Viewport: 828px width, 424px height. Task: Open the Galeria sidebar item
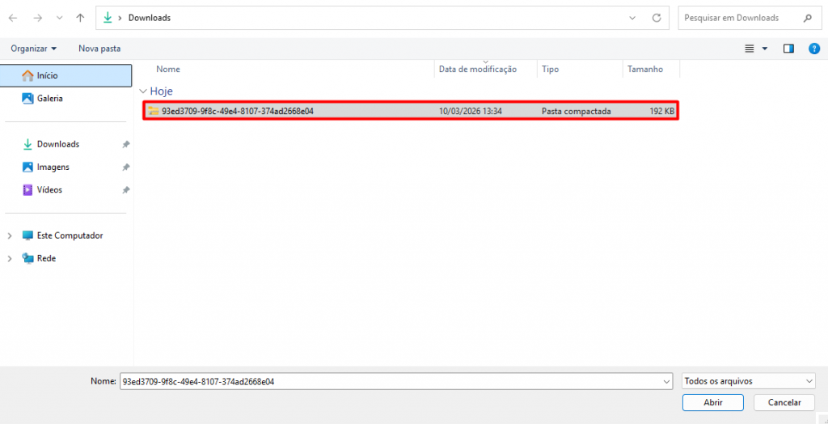coord(49,98)
